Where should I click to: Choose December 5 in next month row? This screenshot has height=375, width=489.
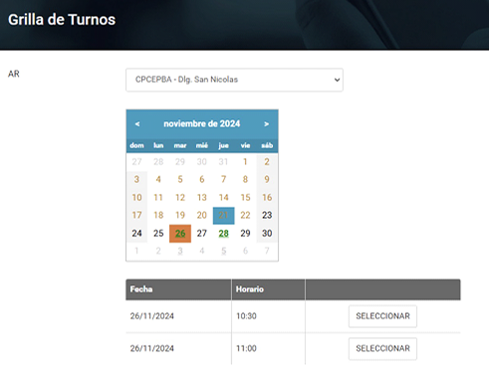tap(223, 251)
